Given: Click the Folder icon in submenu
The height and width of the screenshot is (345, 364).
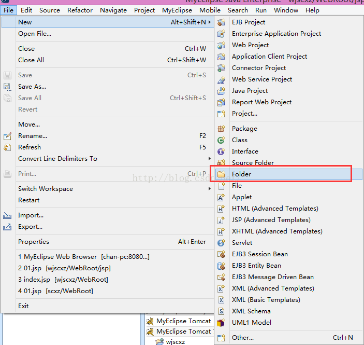Looking at the screenshot, I should tap(221, 174).
